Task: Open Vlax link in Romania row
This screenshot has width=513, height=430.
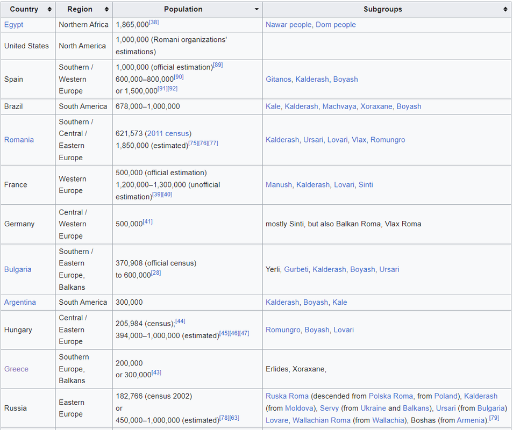Action: (359, 140)
